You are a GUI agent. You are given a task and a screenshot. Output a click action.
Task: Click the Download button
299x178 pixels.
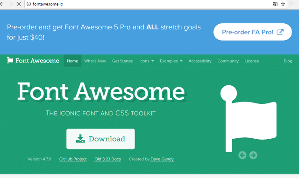pyautogui.click(x=100, y=139)
